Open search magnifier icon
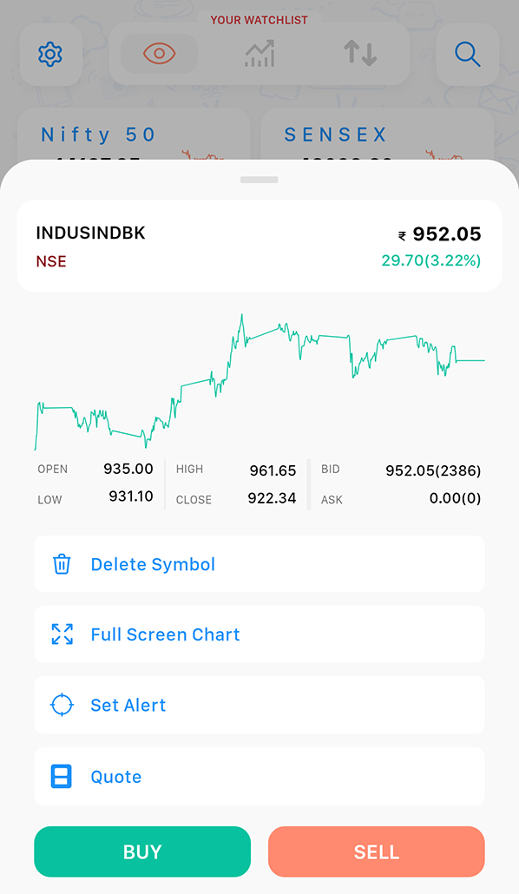The width and height of the screenshot is (519, 894). coord(468,54)
